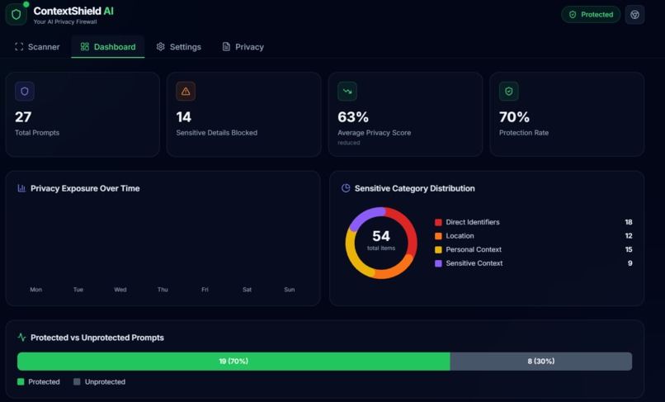The height and width of the screenshot is (402, 665).
Task: Click the Privacy document icon
Action: pos(226,47)
